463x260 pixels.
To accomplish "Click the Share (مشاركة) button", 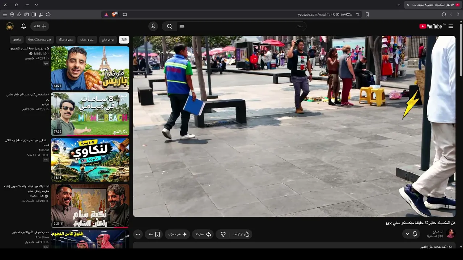I will (203, 234).
